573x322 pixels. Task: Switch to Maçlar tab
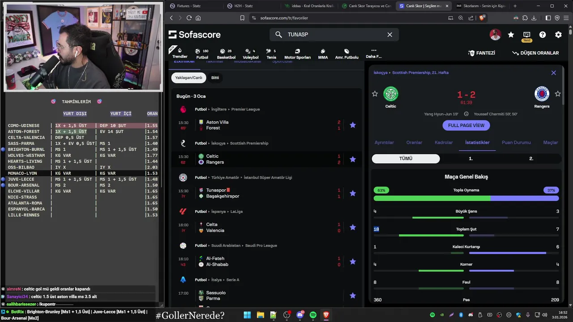click(551, 143)
